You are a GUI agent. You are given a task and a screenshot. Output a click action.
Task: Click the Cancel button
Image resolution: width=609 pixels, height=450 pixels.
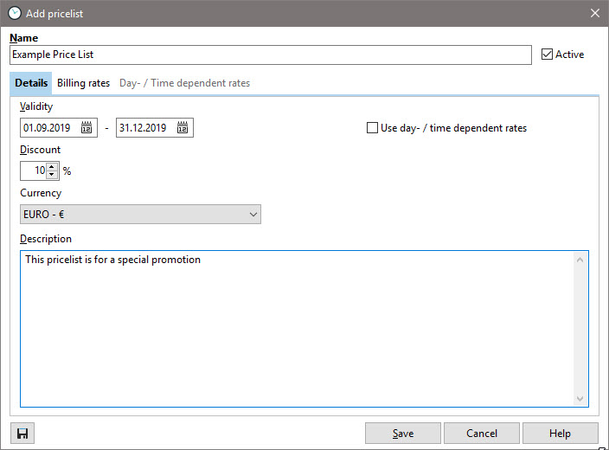point(482,434)
